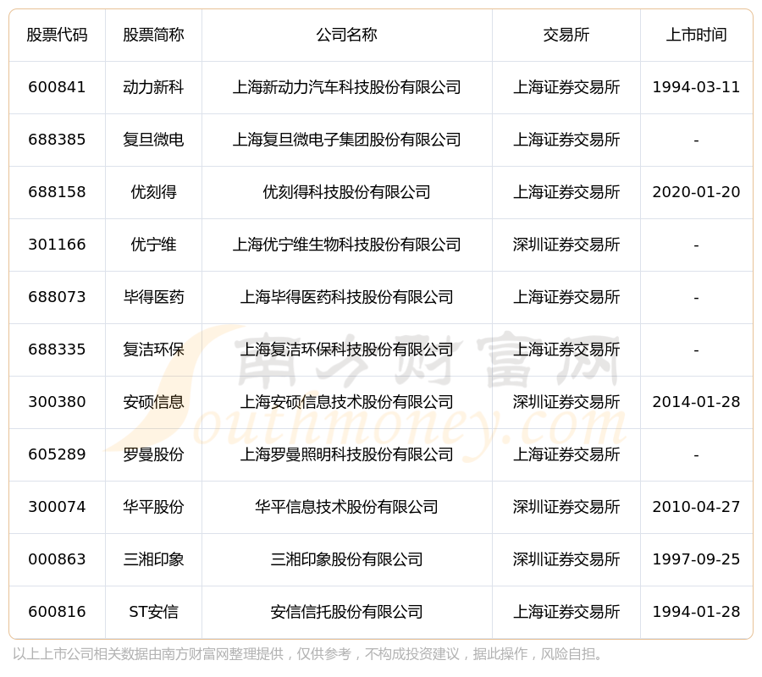Click the 交易所 column header
762x677 pixels.
tap(566, 35)
